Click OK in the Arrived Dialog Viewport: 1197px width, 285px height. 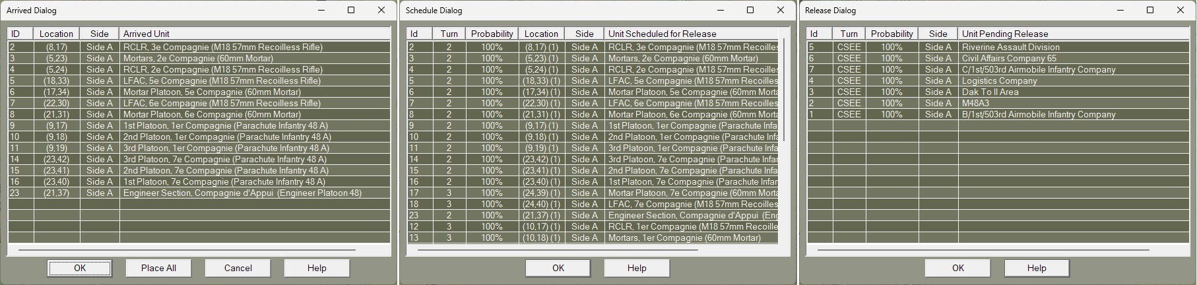coord(80,268)
